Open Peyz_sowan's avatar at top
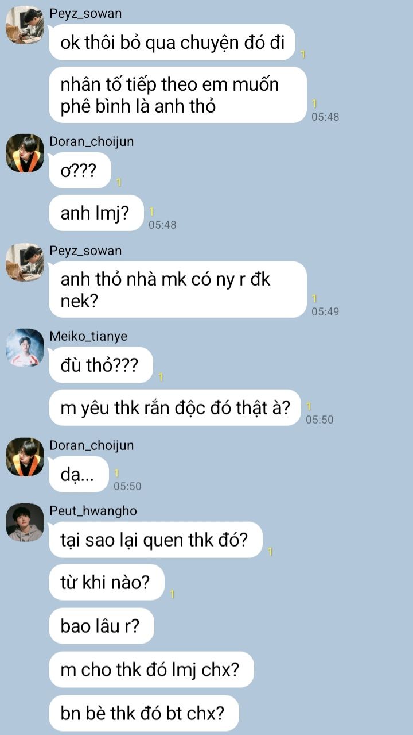Screen dimensions: 413x735 (x=25, y=25)
